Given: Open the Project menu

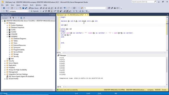Looking at the screenshot, I should [25, 5].
